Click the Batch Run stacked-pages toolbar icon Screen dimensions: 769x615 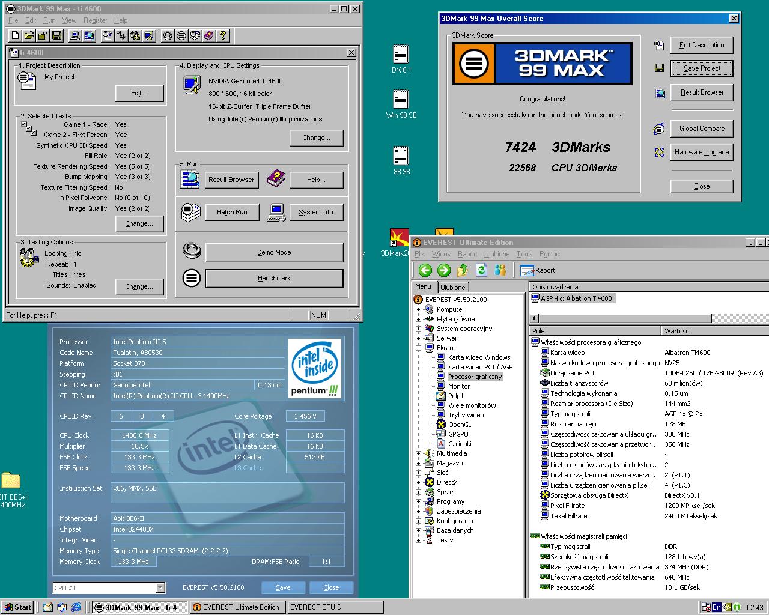195,36
